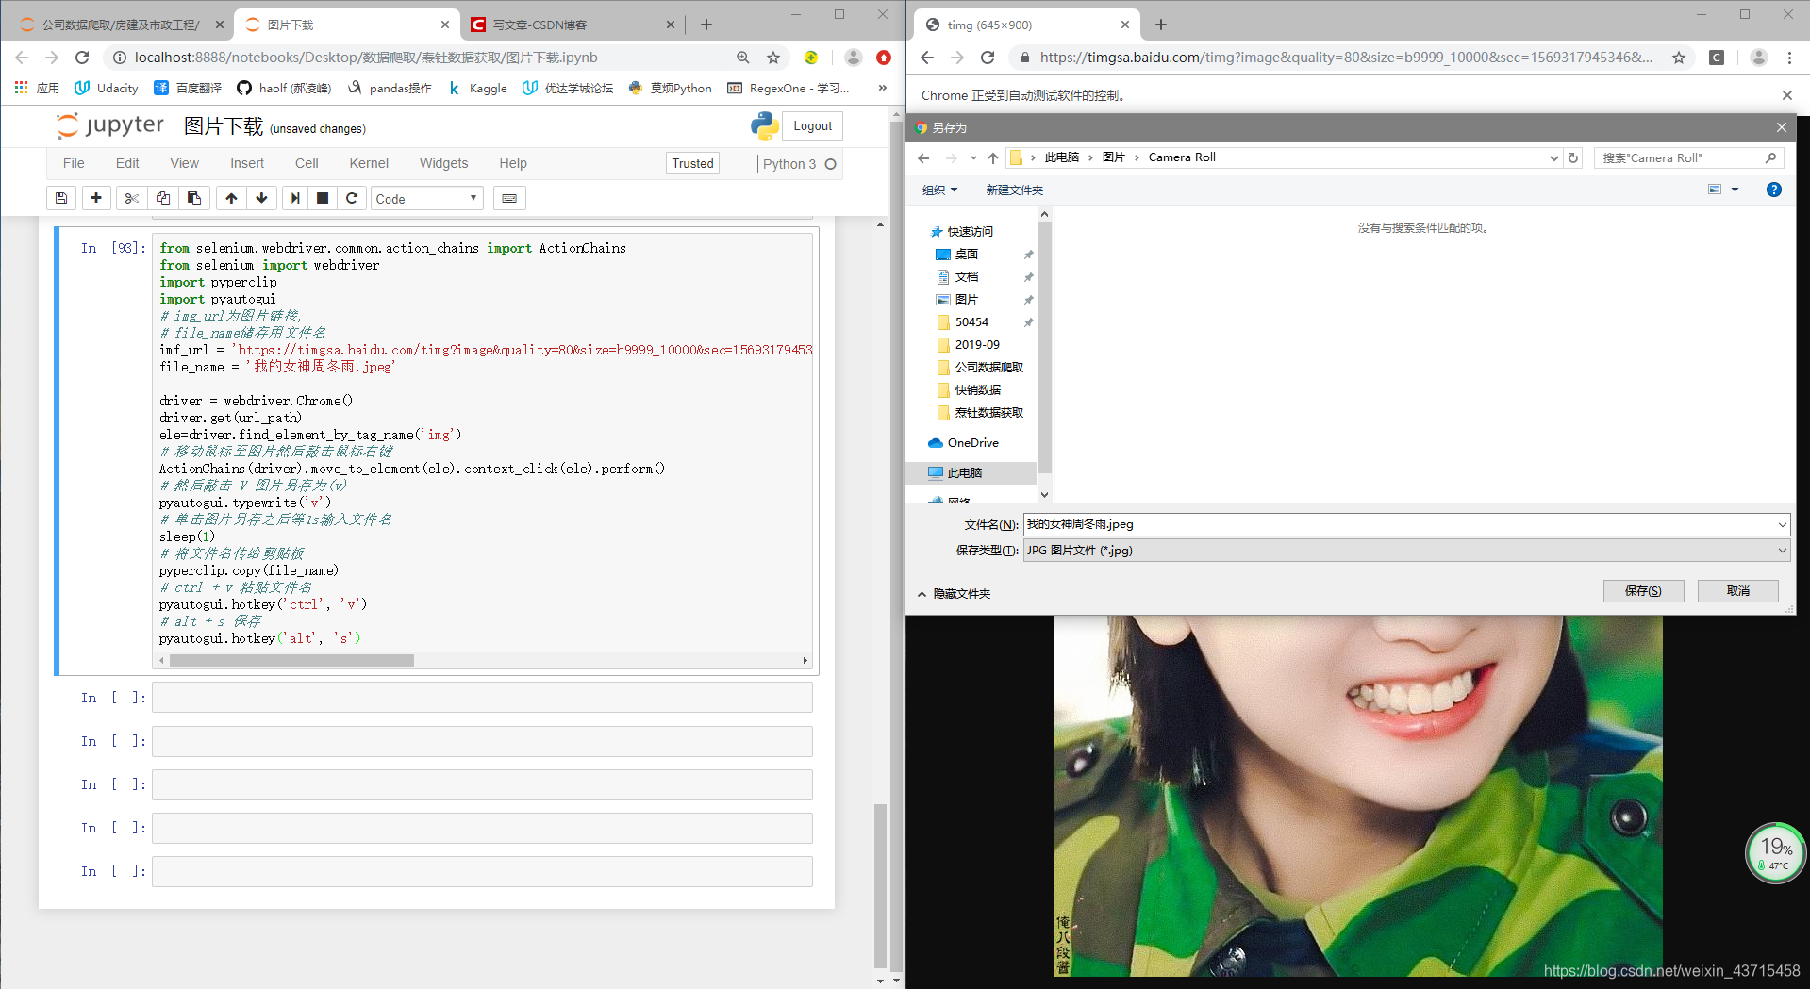This screenshot has width=1810, height=989.
Task: Open the Kaggle bookmark
Action: click(478, 88)
